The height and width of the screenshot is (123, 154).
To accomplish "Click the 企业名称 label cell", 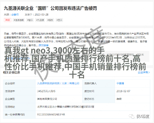I will click(x=19, y=83).
